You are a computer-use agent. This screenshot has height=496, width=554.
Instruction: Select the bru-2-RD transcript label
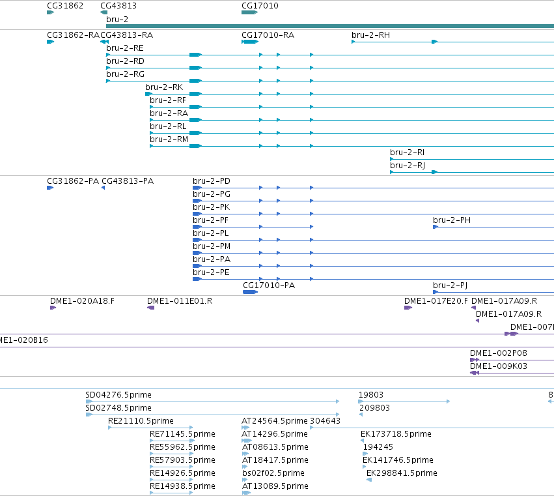point(125,61)
